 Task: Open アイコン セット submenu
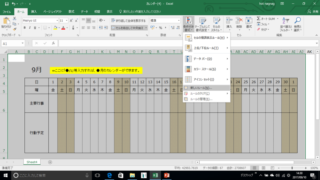[207, 79]
